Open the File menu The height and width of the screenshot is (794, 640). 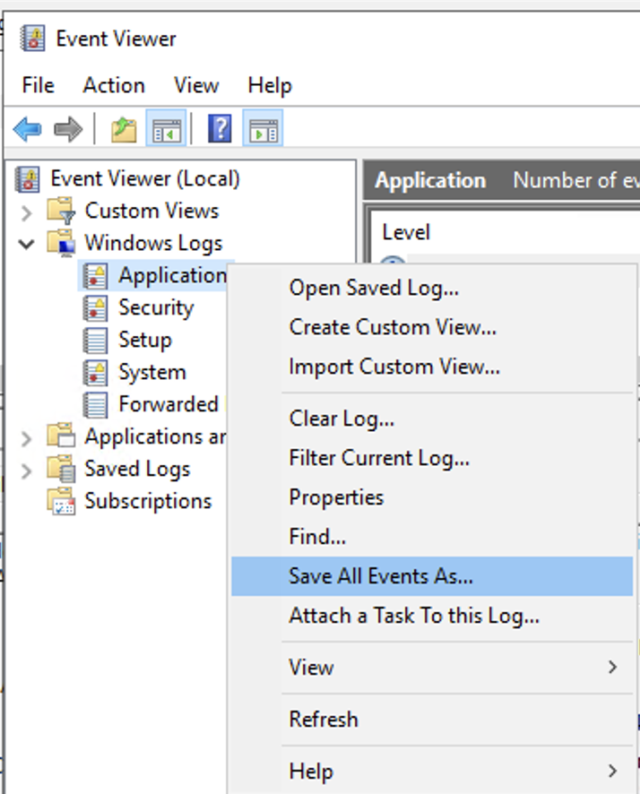point(39,85)
